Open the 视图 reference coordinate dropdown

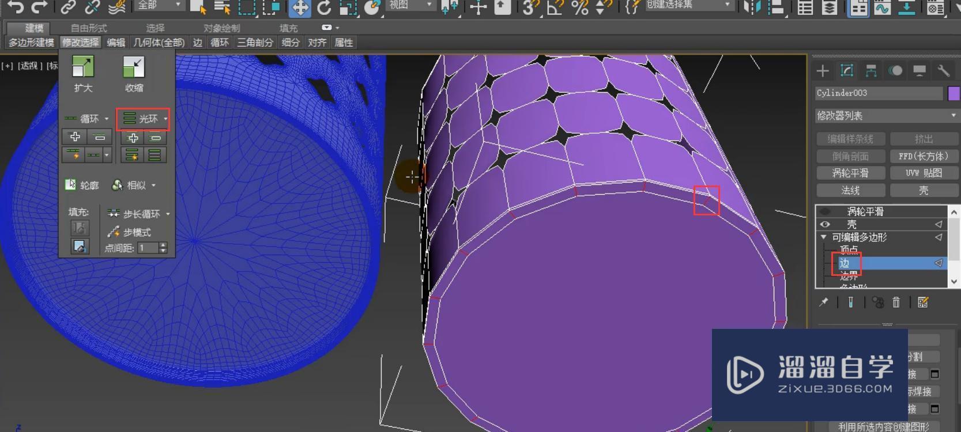click(x=410, y=5)
